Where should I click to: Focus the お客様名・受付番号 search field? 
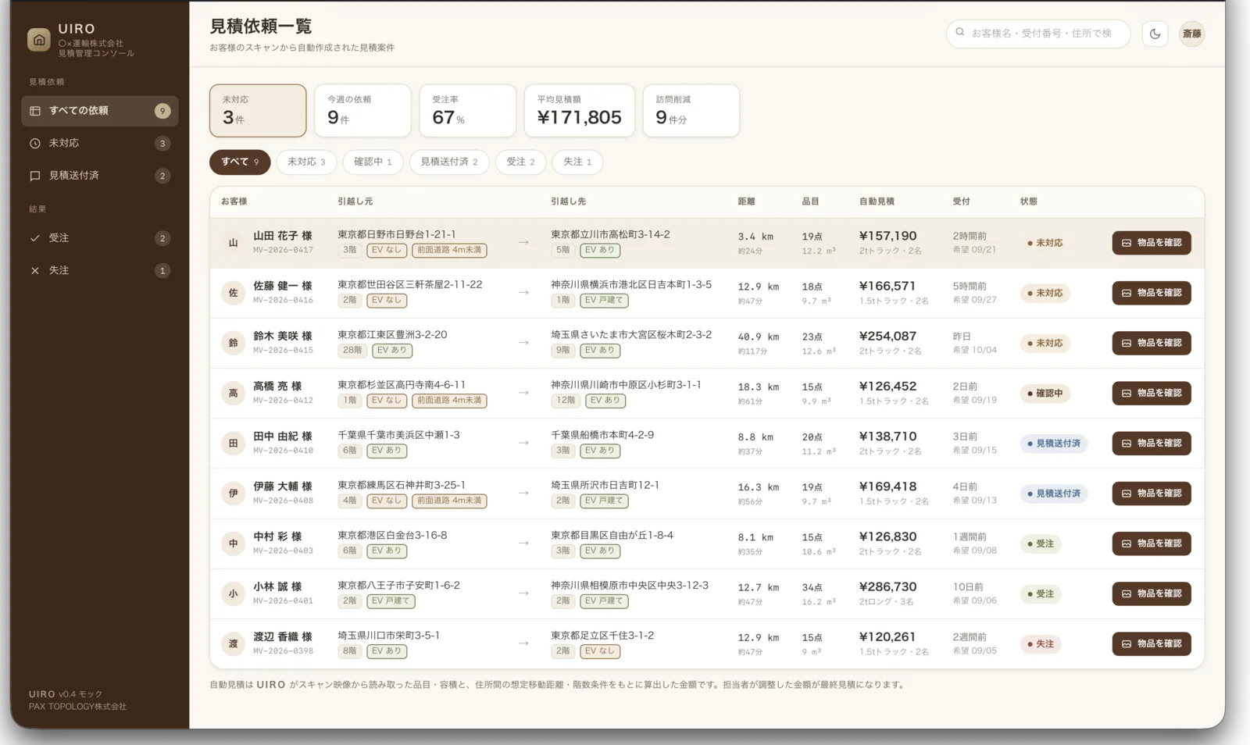pyautogui.click(x=1038, y=34)
